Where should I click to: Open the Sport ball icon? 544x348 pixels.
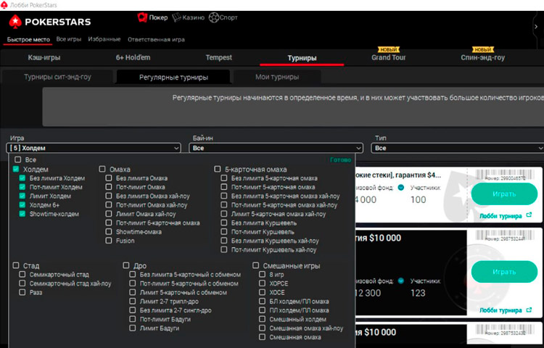[x=214, y=17]
